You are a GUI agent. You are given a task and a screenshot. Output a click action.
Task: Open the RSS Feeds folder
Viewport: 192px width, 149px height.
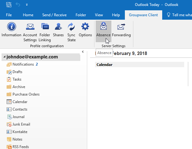pyautogui.click(x=21, y=147)
